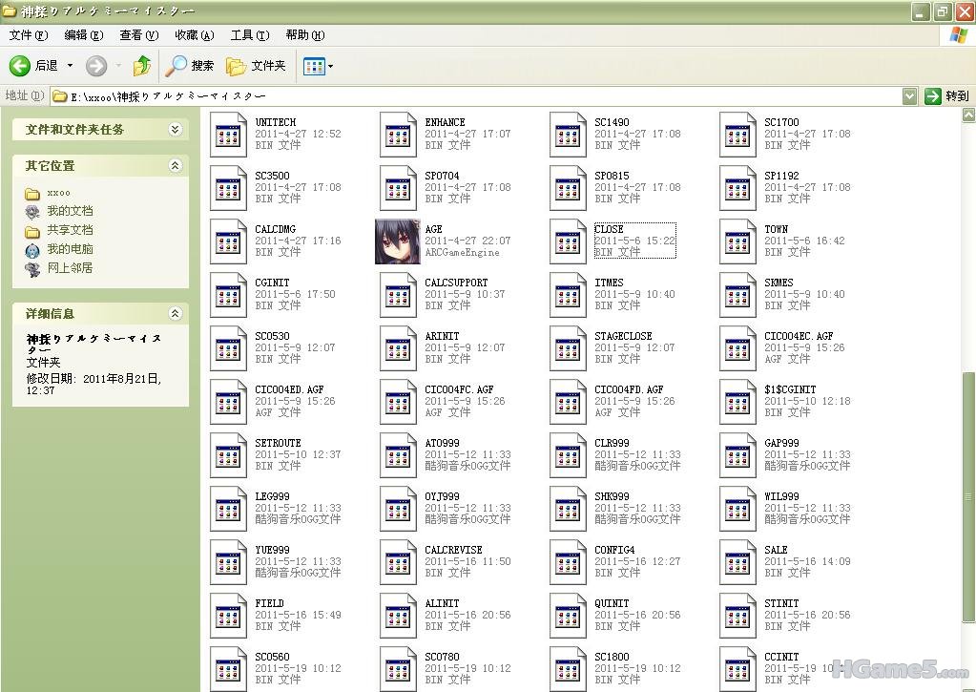Select the UNITECH BIN file icon
This screenshot has width=976, height=692.
[x=228, y=135]
